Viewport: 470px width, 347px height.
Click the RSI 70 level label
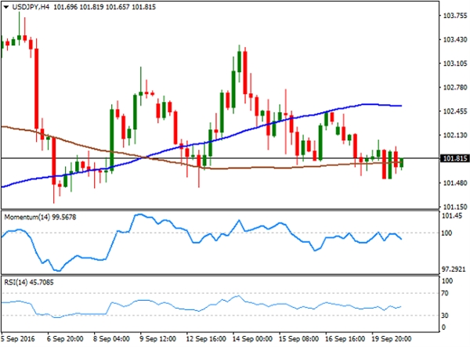click(x=445, y=294)
